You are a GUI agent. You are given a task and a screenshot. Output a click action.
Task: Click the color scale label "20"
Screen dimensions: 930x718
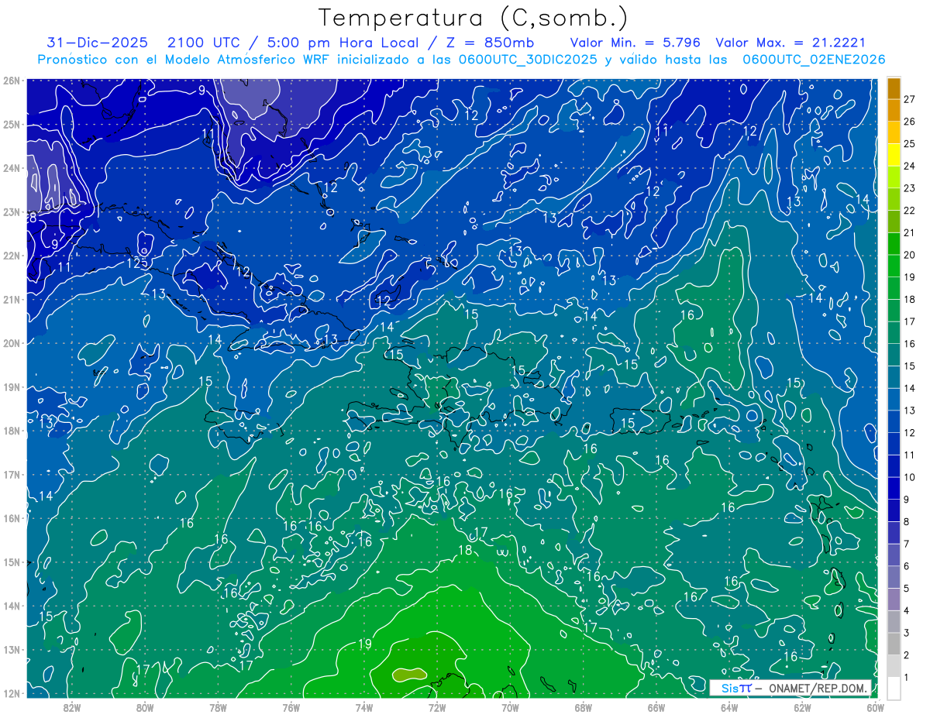(x=909, y=255)
